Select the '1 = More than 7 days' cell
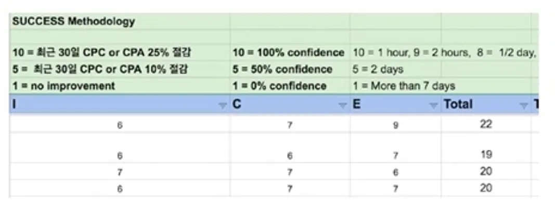555x208 pixels. pos(404,86)
